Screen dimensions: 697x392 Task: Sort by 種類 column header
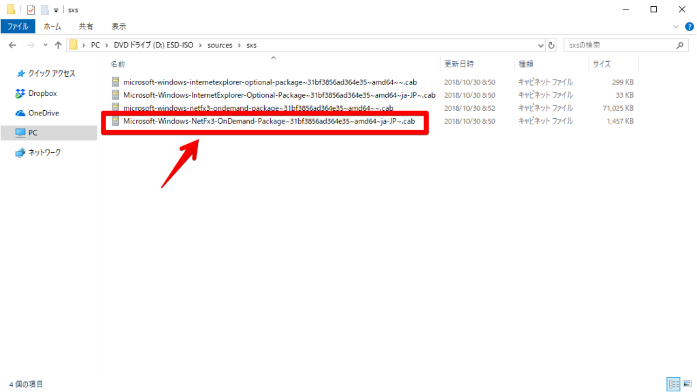(x=526, y=65)
